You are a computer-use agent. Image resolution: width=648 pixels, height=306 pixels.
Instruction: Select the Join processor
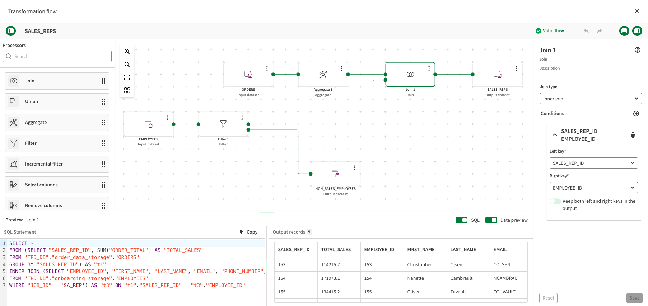pos(57,81)
